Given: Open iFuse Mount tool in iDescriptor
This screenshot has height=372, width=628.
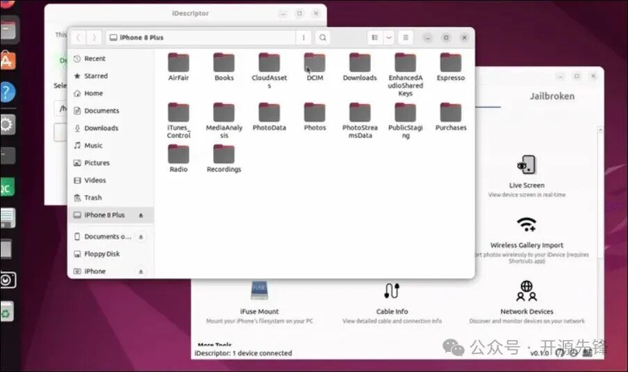Looking at the screenshot, I should point(259,303).
